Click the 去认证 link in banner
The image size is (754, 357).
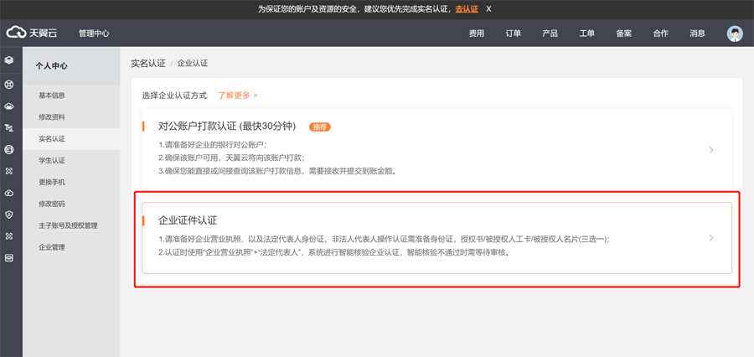point(467,8)
